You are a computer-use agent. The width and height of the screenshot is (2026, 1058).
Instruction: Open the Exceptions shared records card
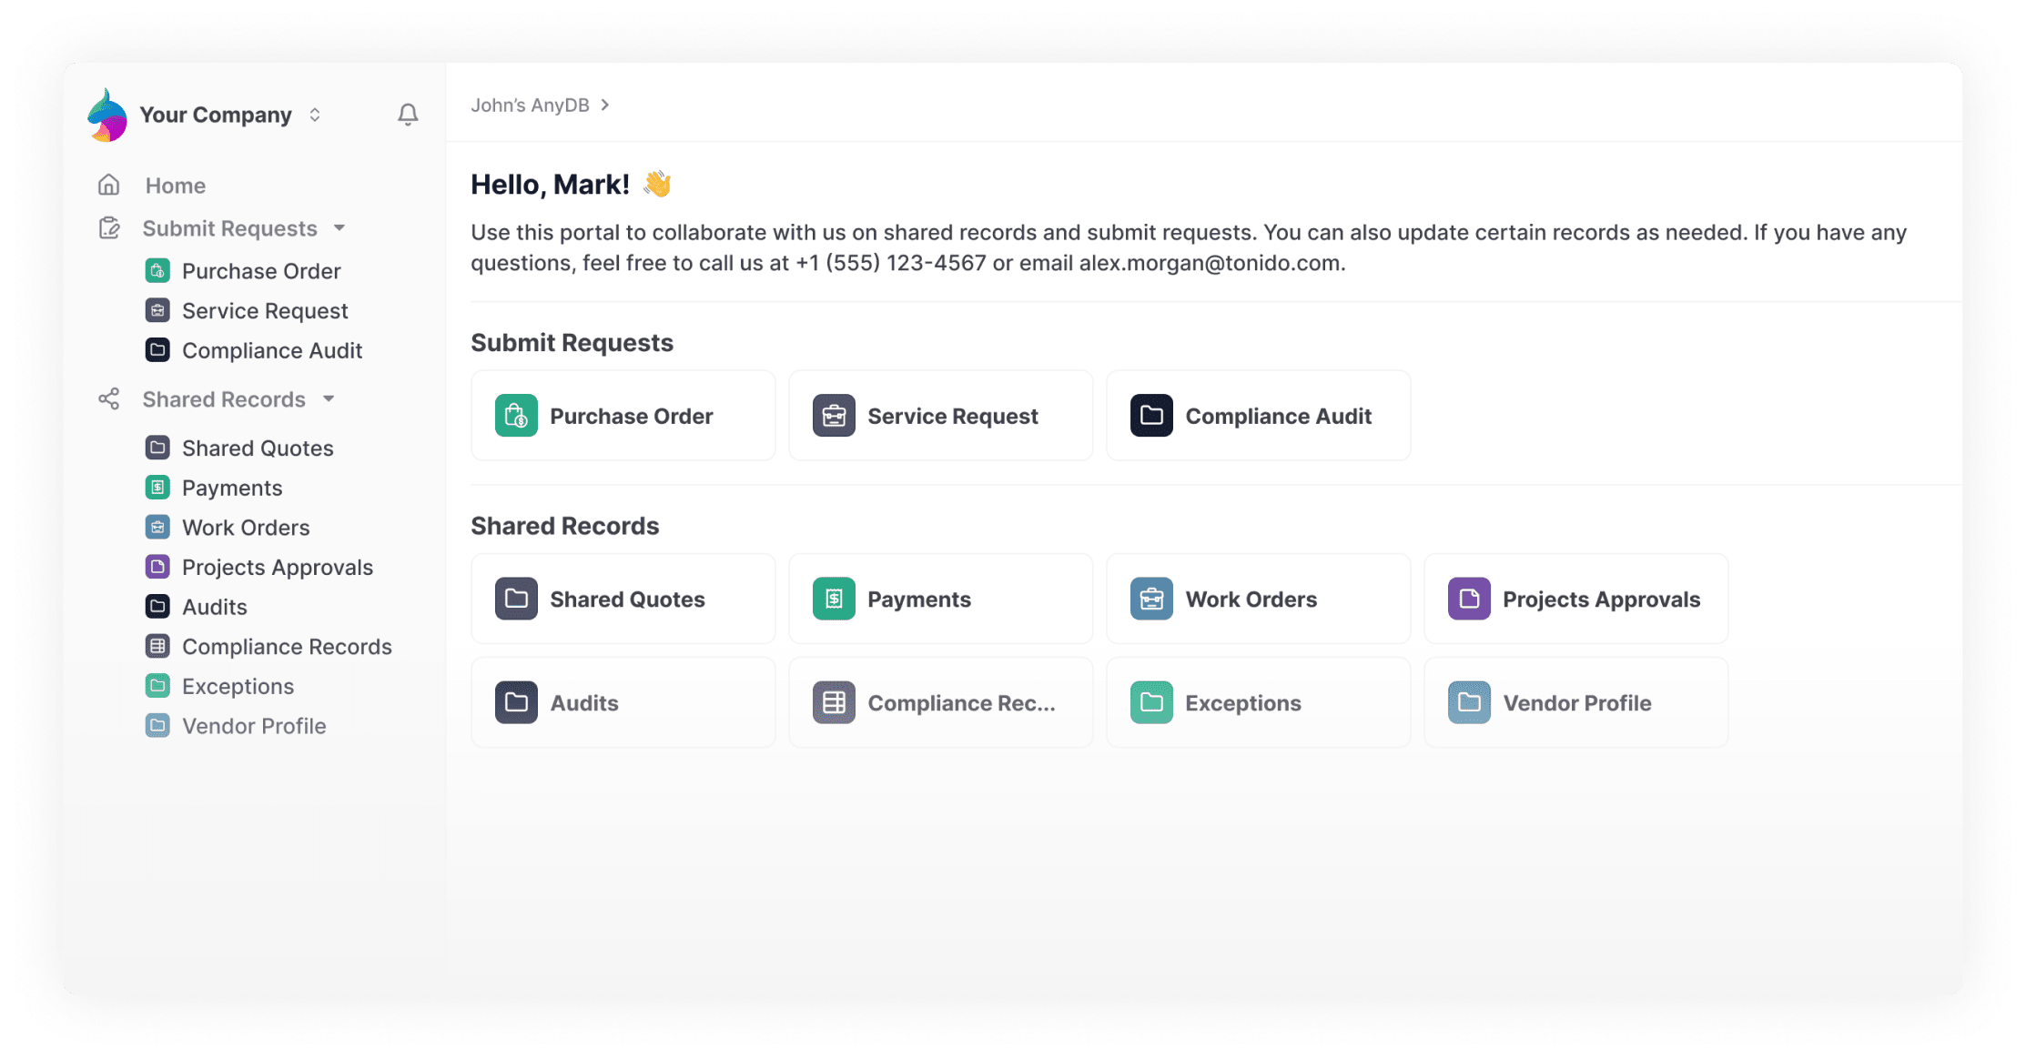pos(1258,702)
